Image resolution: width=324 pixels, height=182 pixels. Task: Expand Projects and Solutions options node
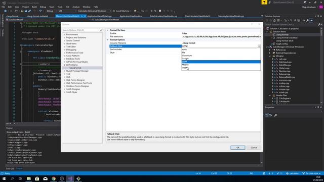pyautogui.click(x=64, y=37)
